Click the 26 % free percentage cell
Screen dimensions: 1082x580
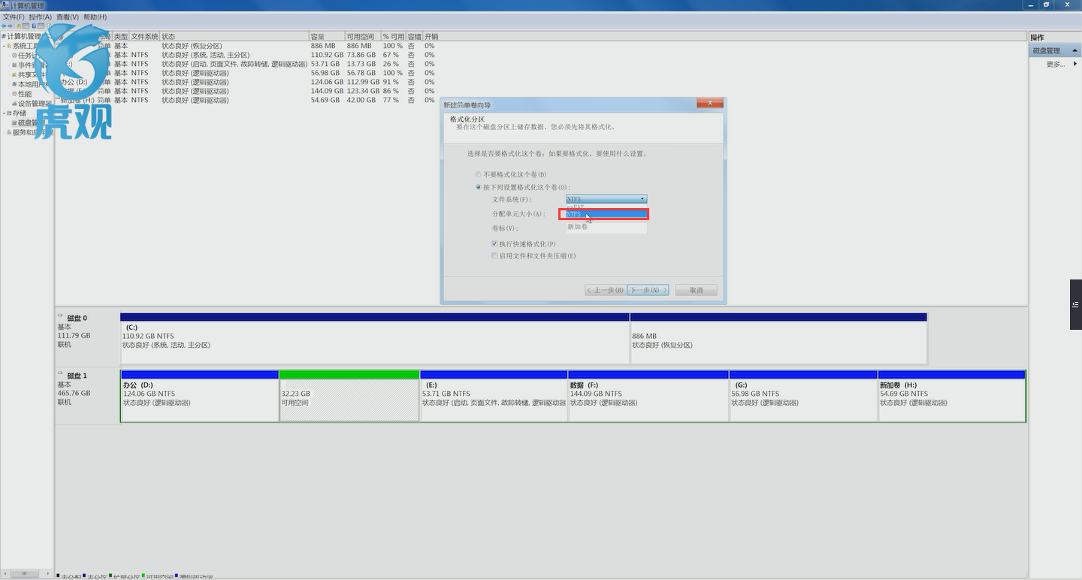(391, 64)
